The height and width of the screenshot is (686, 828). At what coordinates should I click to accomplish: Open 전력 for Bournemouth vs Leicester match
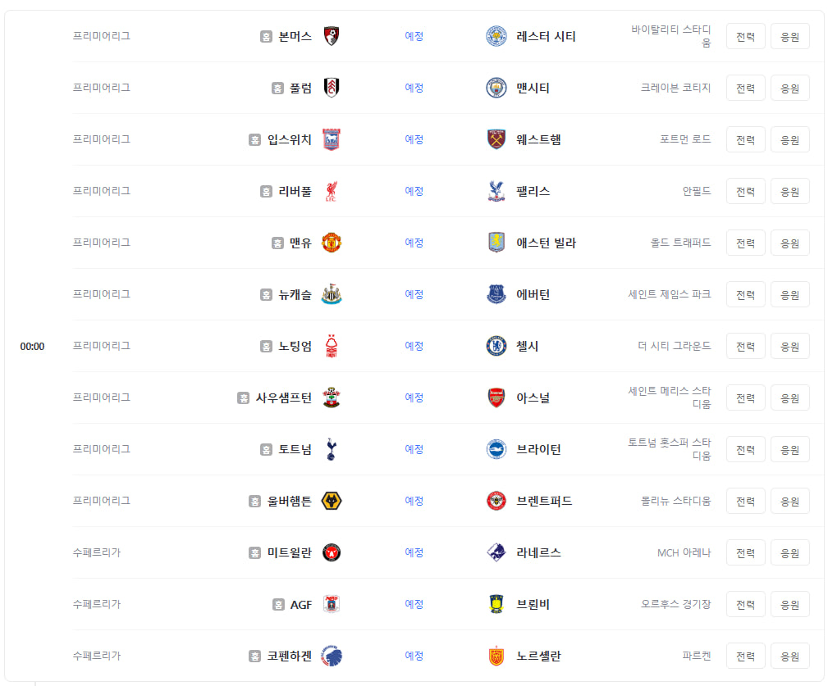(745, 36)
